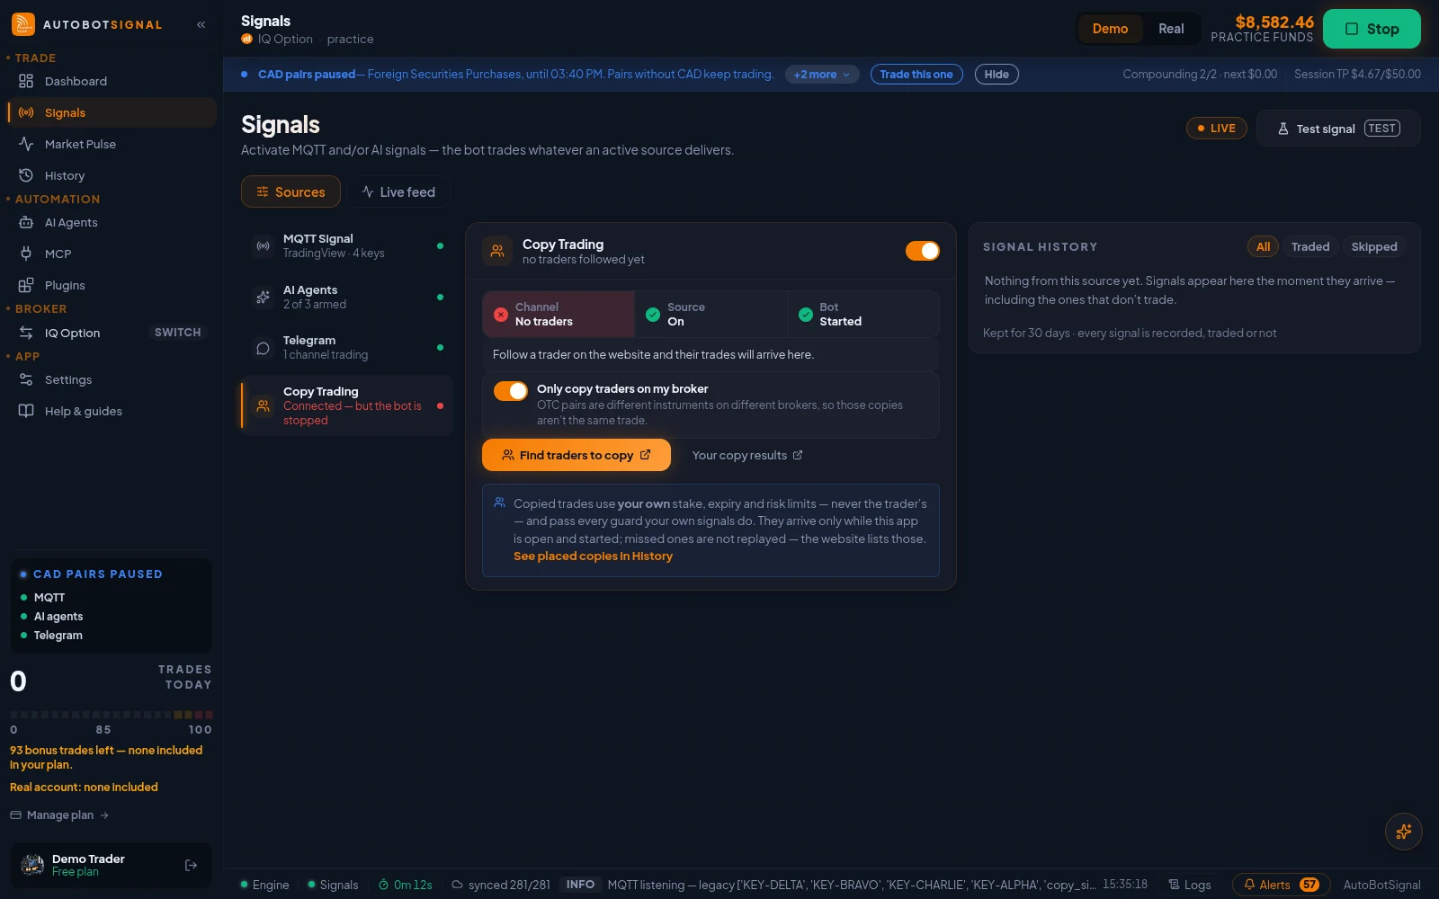Toggle 'Only copy traders on my broker'
The image size is (1439, 899).
tap(511, 390)
